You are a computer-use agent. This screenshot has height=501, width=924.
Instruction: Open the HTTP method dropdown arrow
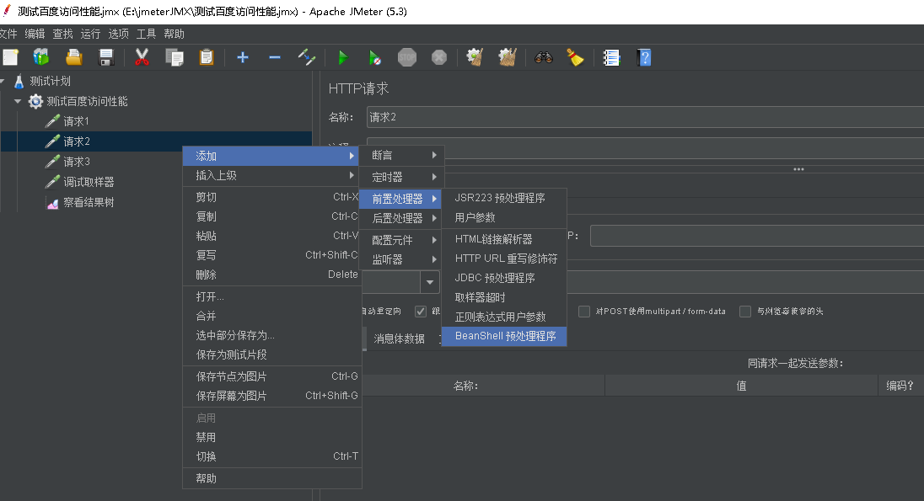click(x=430, y=283)
